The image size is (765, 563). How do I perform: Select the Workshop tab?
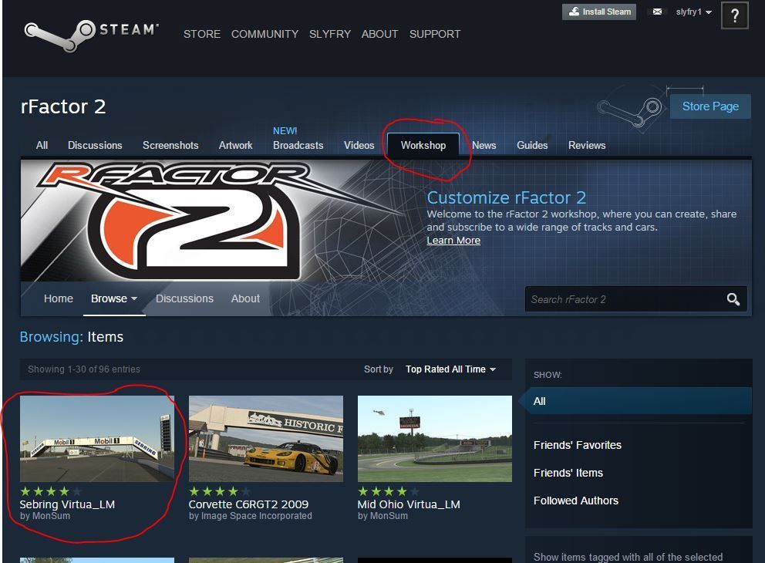click(423, 145)
